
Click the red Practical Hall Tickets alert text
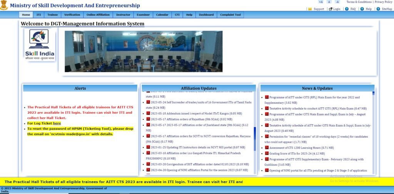(x=80, y=113)
